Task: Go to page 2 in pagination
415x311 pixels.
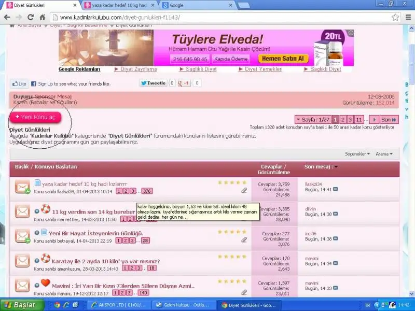Action: pyautogui.click(x=342, y=120)
